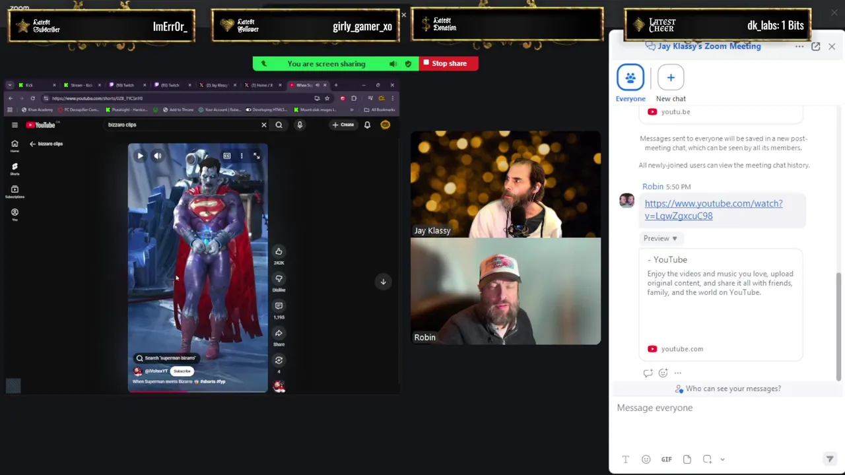
Task: Start a voice search with microphone
Action: pos(300,125)
